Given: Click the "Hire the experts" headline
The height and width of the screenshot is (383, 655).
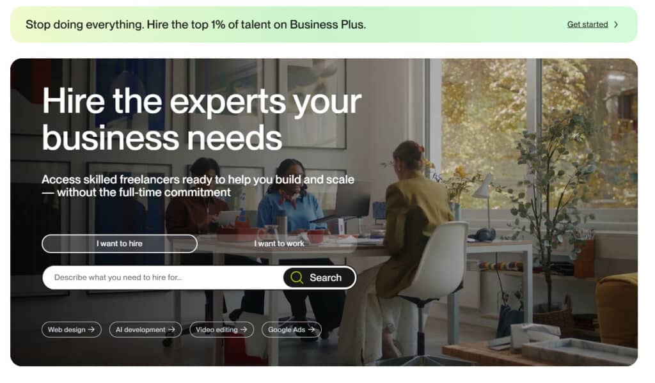Looking at the screenshot, I should click(x=201, y=119).
